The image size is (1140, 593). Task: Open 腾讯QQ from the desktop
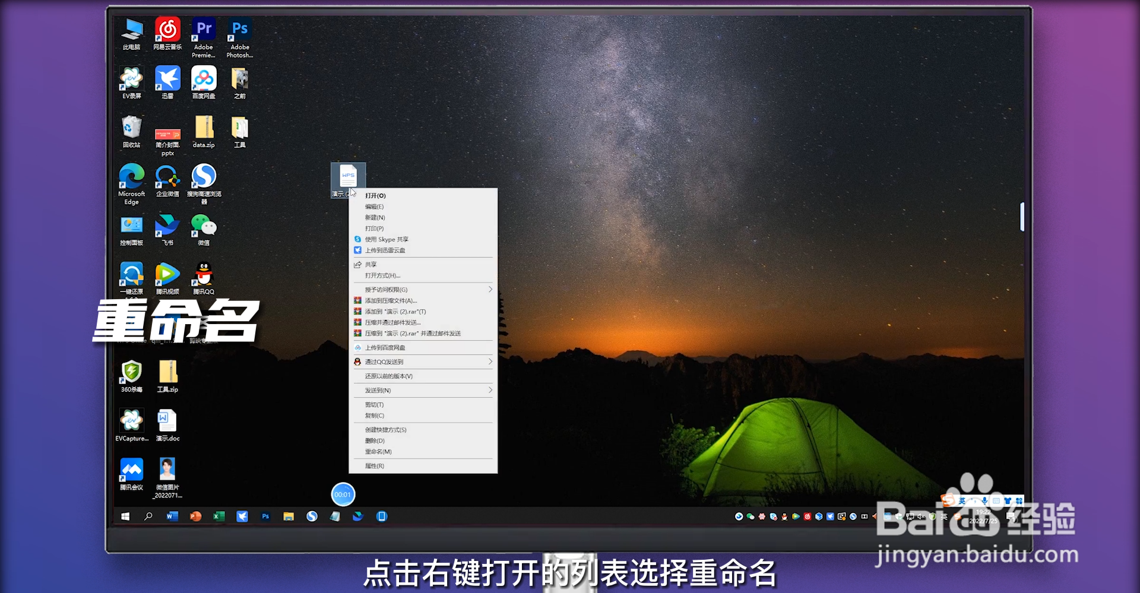[204, 275]
